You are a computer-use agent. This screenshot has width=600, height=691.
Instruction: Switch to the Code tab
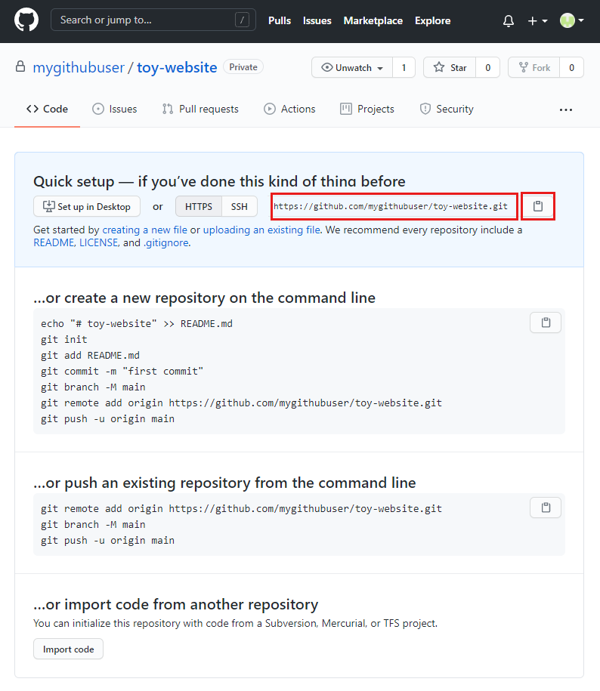pyautogui.click(x=47, y=109)
